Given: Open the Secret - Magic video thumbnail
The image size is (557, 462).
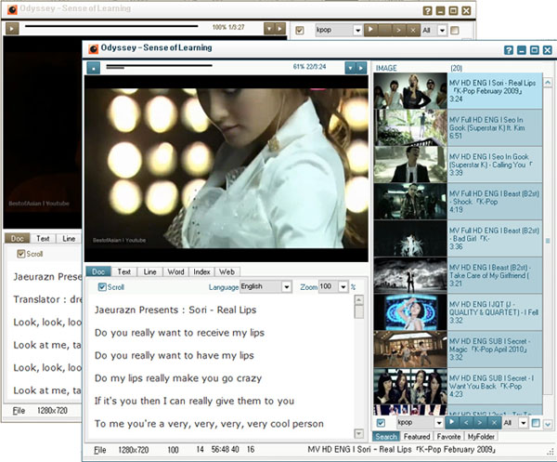Looking at the screenshot, I should (x=410, y=349).
